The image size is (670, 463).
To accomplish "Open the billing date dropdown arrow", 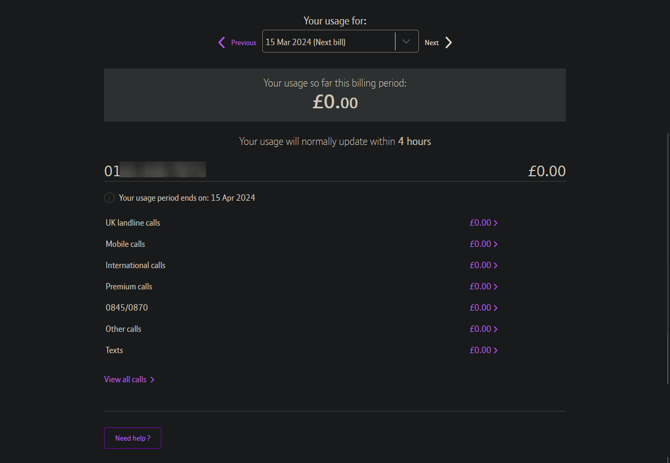I will tap(407, 42).
